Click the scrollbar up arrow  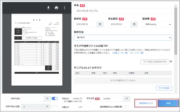pyautogui.click(x=176, y=5)
